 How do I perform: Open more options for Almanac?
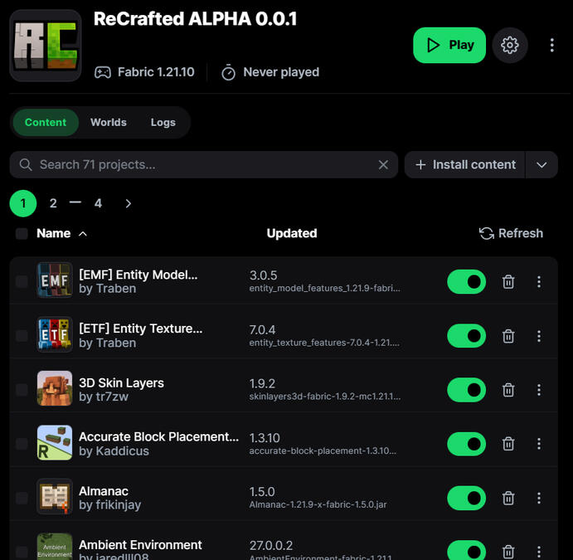(x=539, y=499)
